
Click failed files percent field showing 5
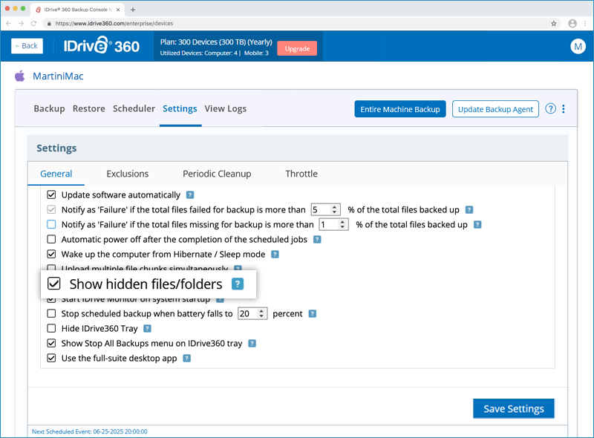point(325,209)
